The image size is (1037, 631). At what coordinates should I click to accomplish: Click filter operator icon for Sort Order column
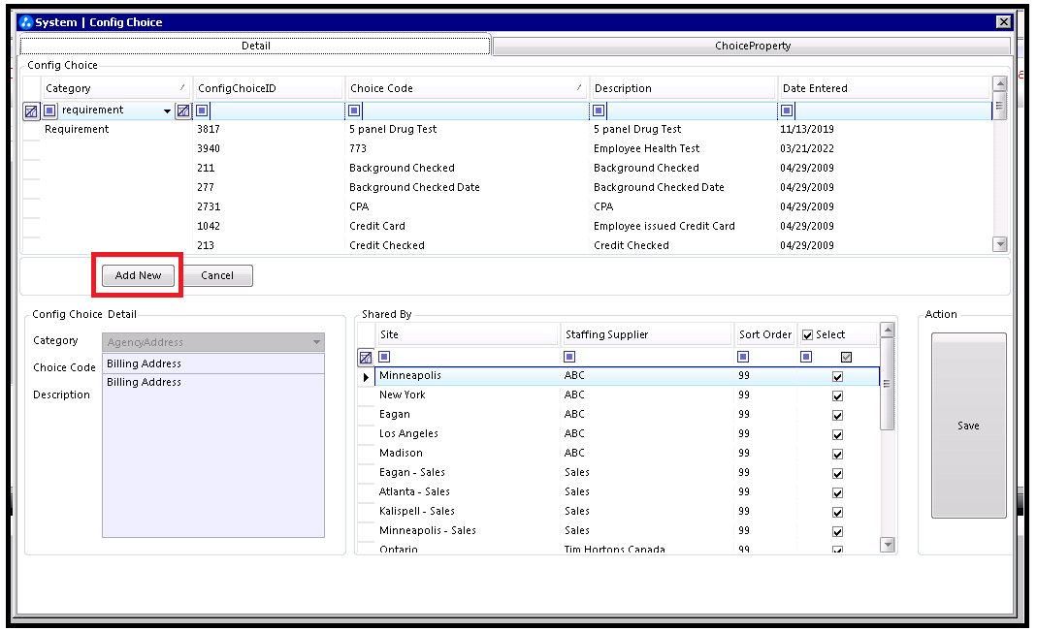pyautogui.click(x=743, y=357)
